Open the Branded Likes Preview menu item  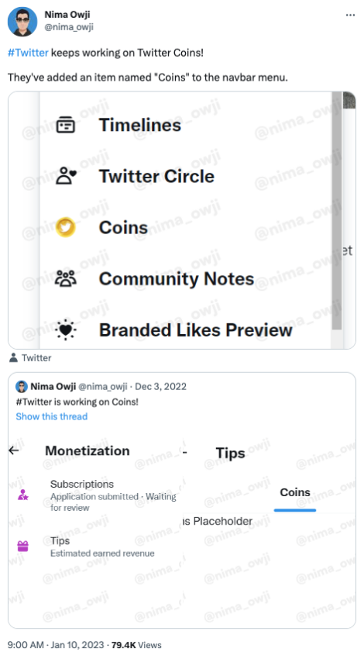[173, 330]
